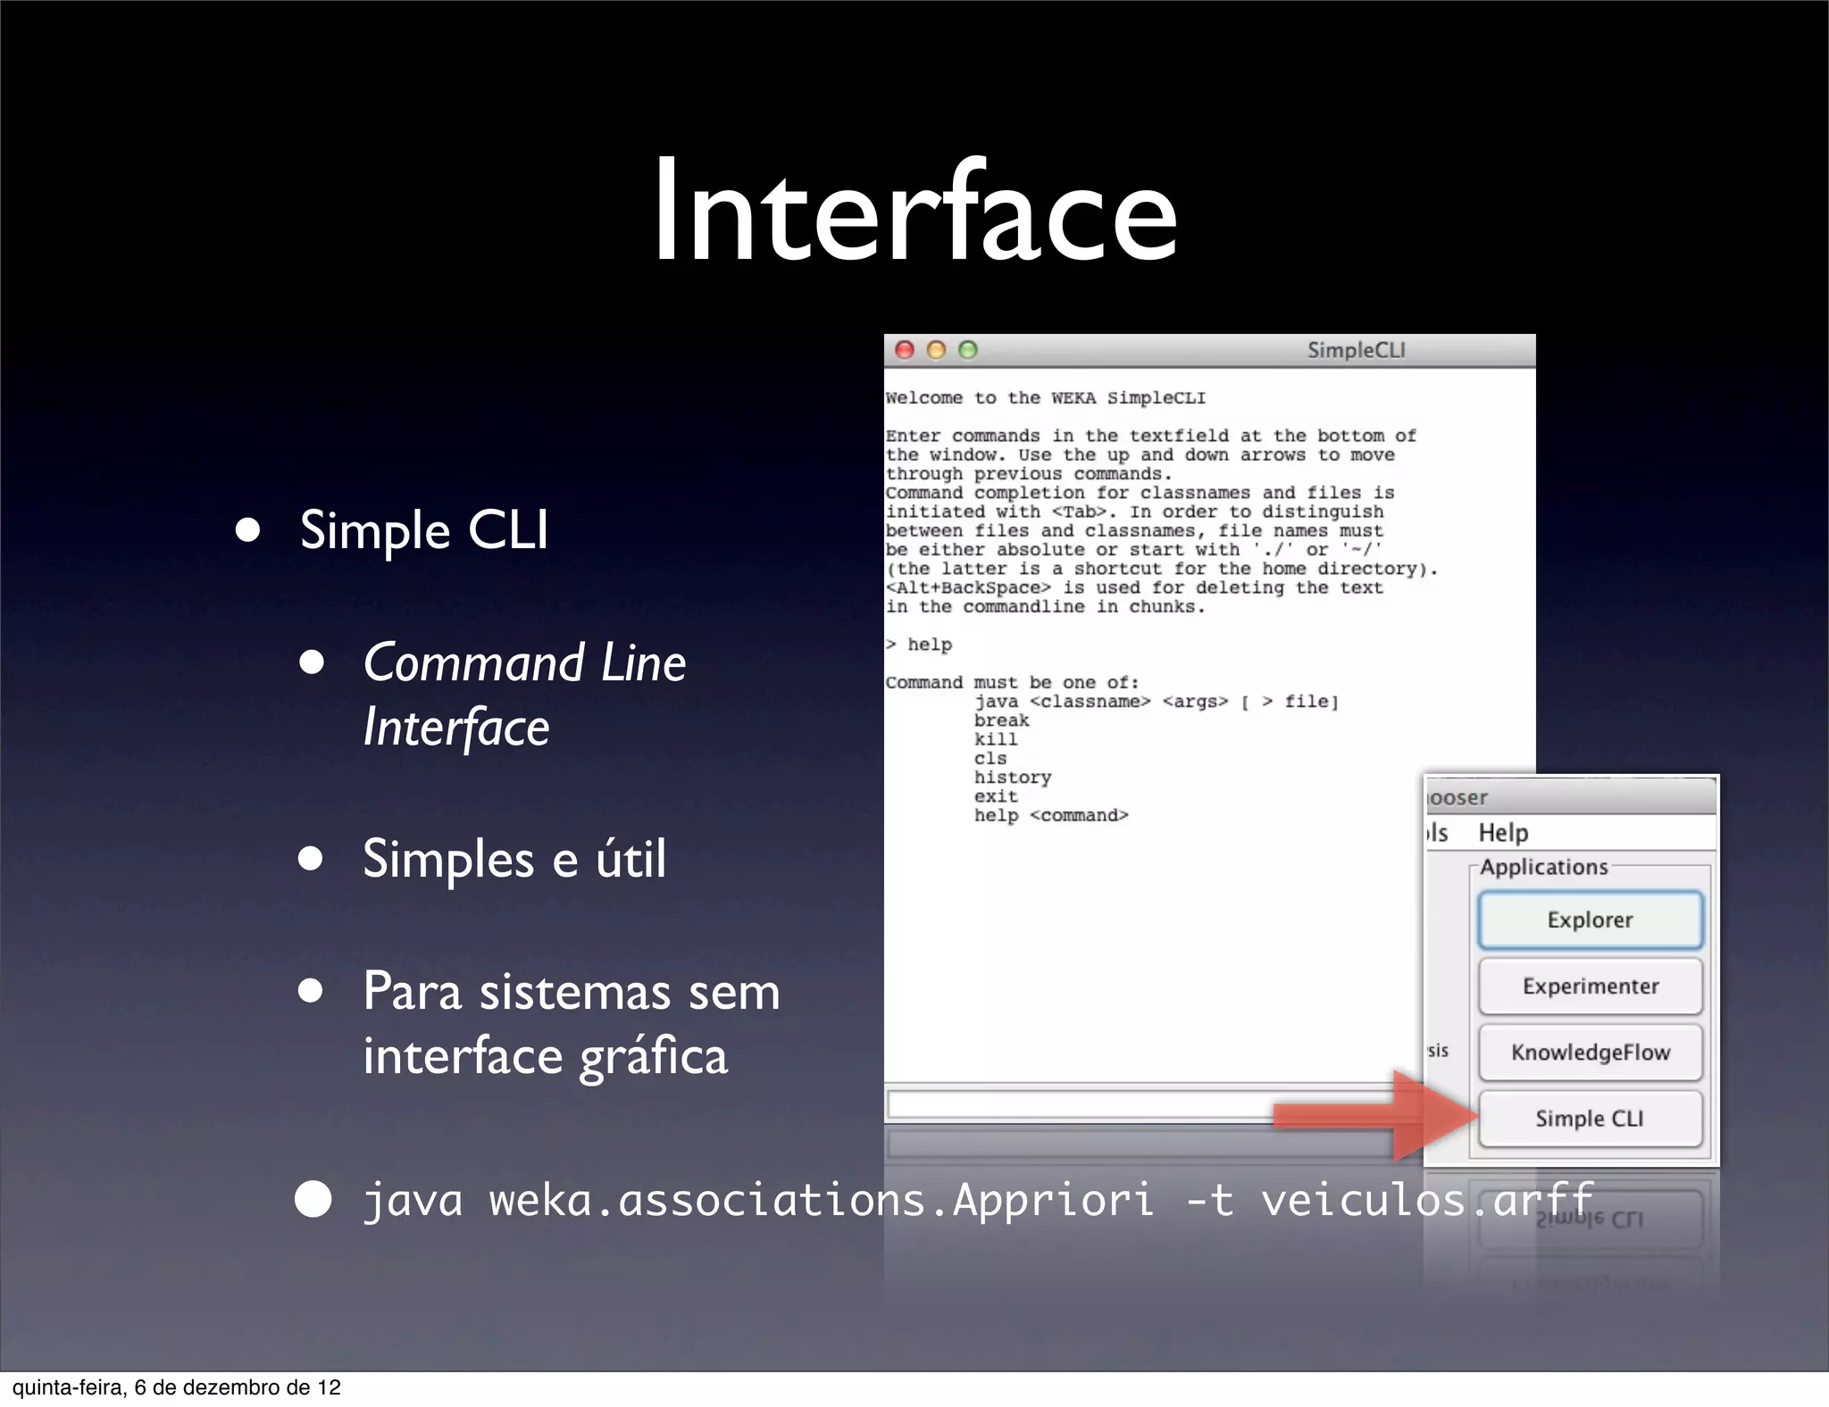
Task: Start the Simple CLI application
Action: click(1590, 1118)
